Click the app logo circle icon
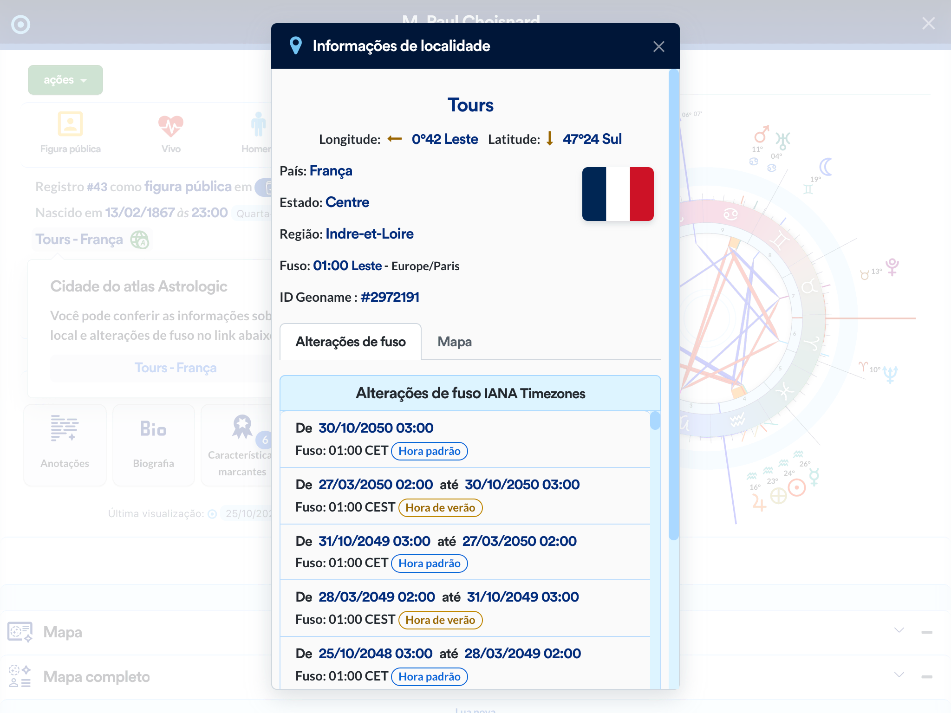951x713 pixels. pos(20,25)
